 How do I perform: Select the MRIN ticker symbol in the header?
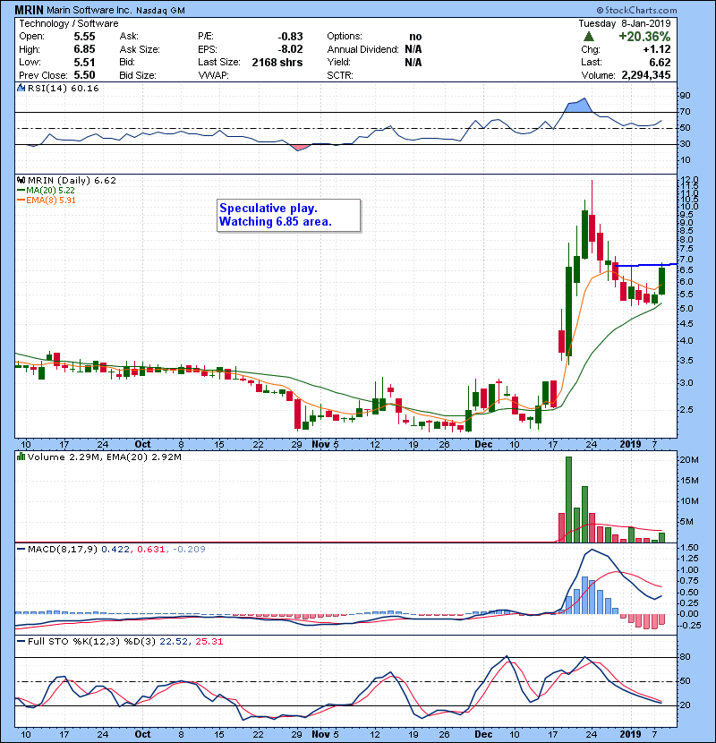tap(29, 10)
